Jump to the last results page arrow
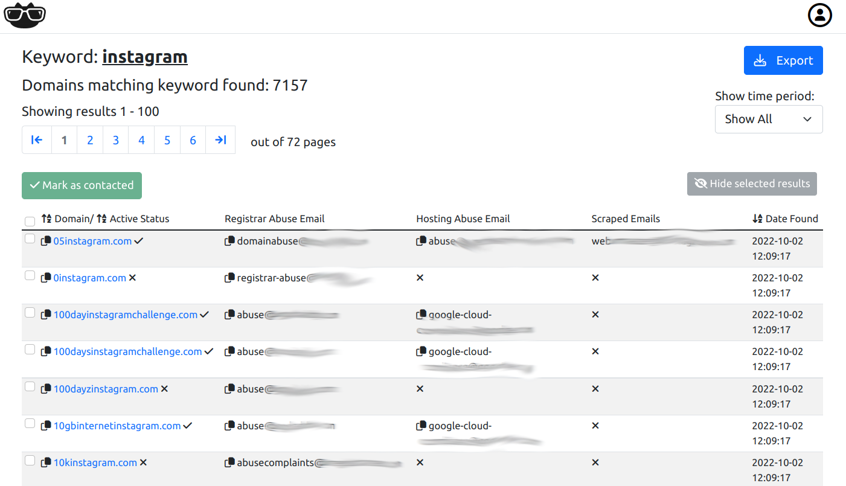Viewport: 846px width, 486px height. pos(220,140)
